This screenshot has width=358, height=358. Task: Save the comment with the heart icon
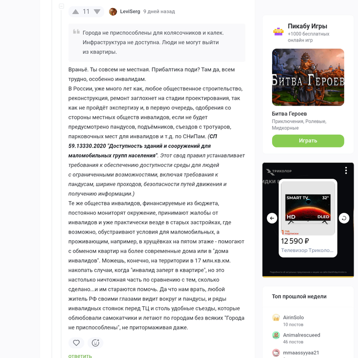76,343
